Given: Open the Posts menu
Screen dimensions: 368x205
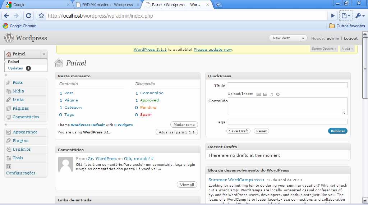Looking at the screenshot, I should pyautogui.click(x=18, y=82).
